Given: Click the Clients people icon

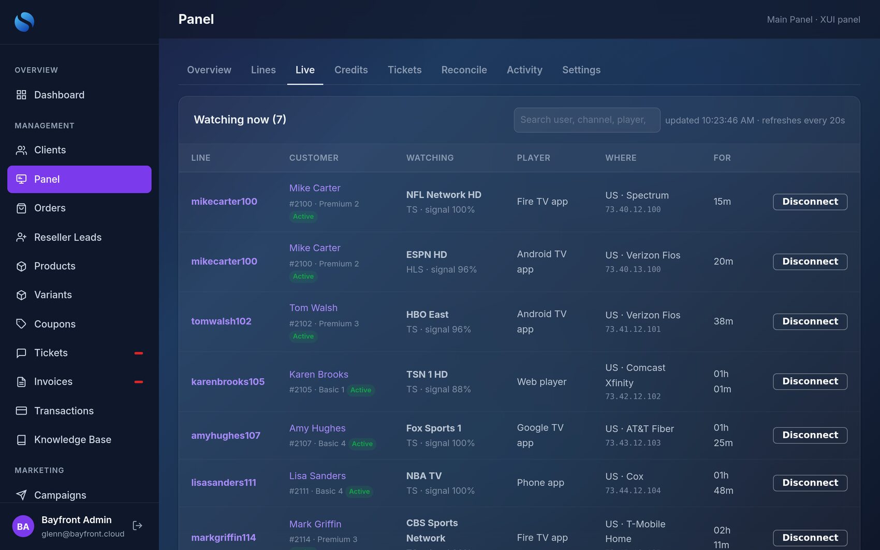Looking at the screenshot, I should tap(21, 150).
